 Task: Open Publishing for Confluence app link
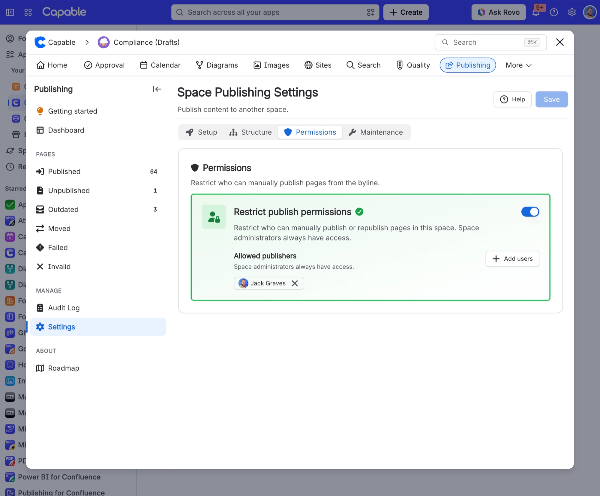[x=55, y=492]
